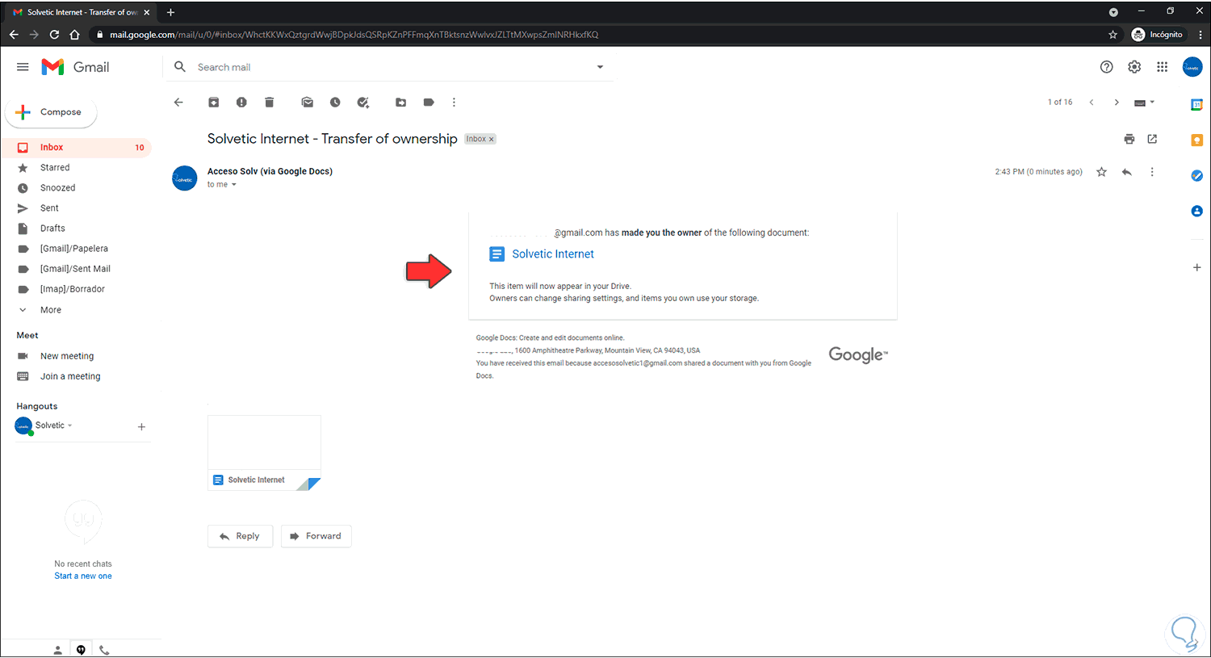Bookmark this page with the star
Viewport: 1211px width, 658px height.
tap(1113, 35)
